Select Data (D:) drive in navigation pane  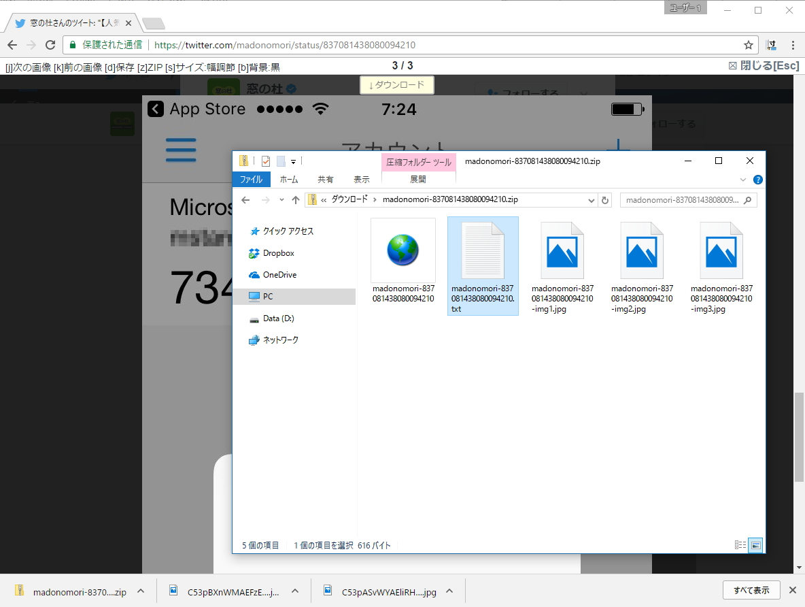tap(294, 318)
